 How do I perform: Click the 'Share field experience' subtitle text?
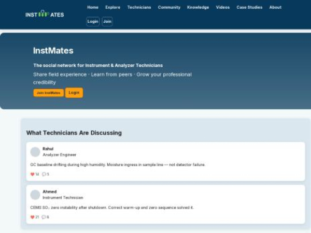[112, 78]
